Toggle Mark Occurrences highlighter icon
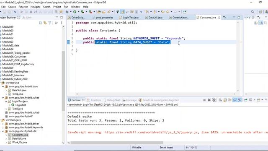The height and width of the screenshot is (151, 268). click(x=122, y=12)
